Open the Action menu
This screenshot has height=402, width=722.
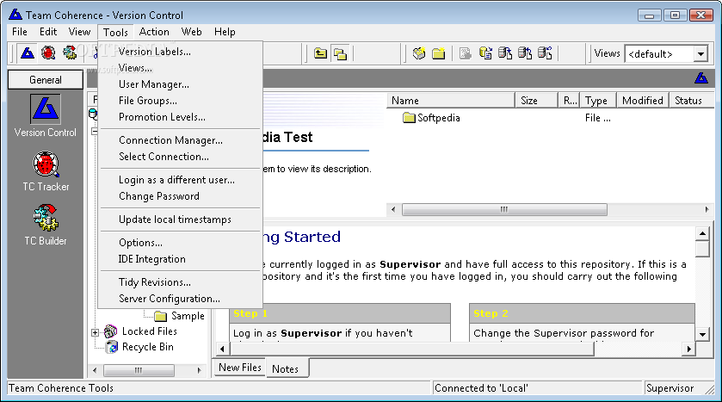[x=154, y=32]
